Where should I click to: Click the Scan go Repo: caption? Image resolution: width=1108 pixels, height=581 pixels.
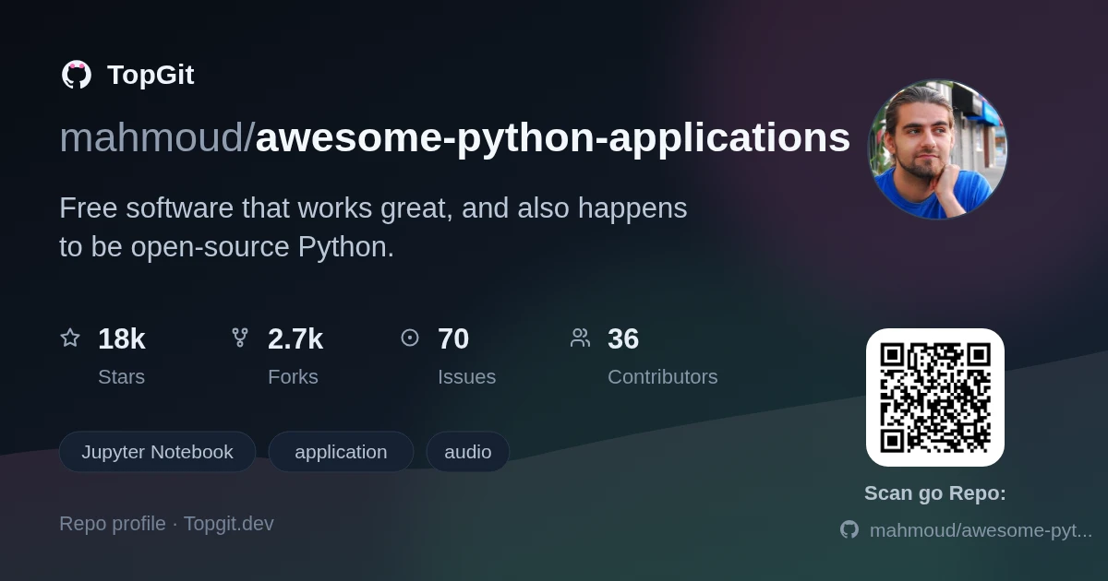click(935, 493)
